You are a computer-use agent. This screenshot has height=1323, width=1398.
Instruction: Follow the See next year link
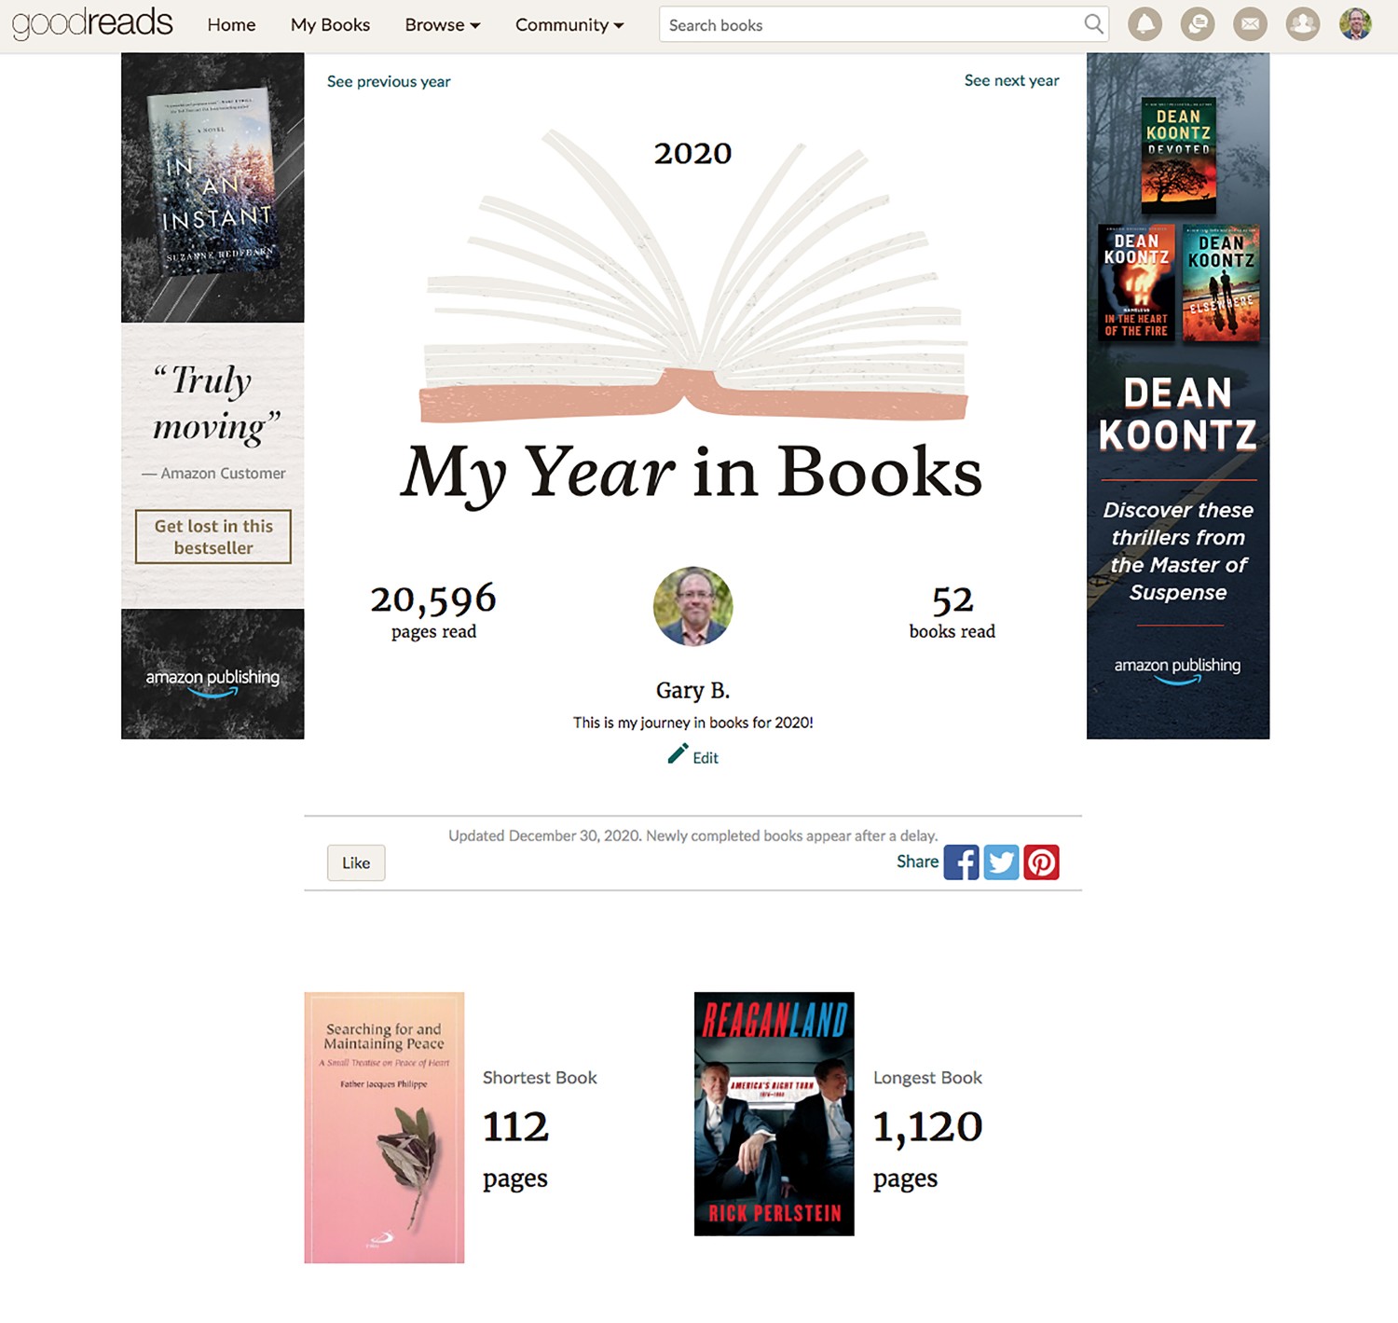pyautogui.click(x=1011, y=80)
